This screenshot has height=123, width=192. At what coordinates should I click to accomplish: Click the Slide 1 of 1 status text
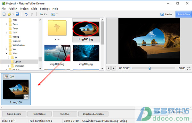[x=9, y=121]
